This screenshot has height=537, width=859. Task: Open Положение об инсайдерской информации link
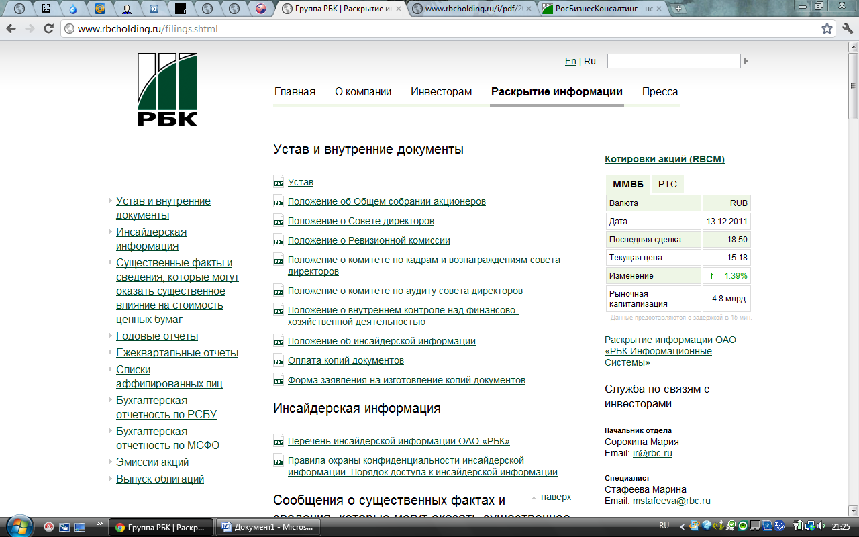pos(382,341)
